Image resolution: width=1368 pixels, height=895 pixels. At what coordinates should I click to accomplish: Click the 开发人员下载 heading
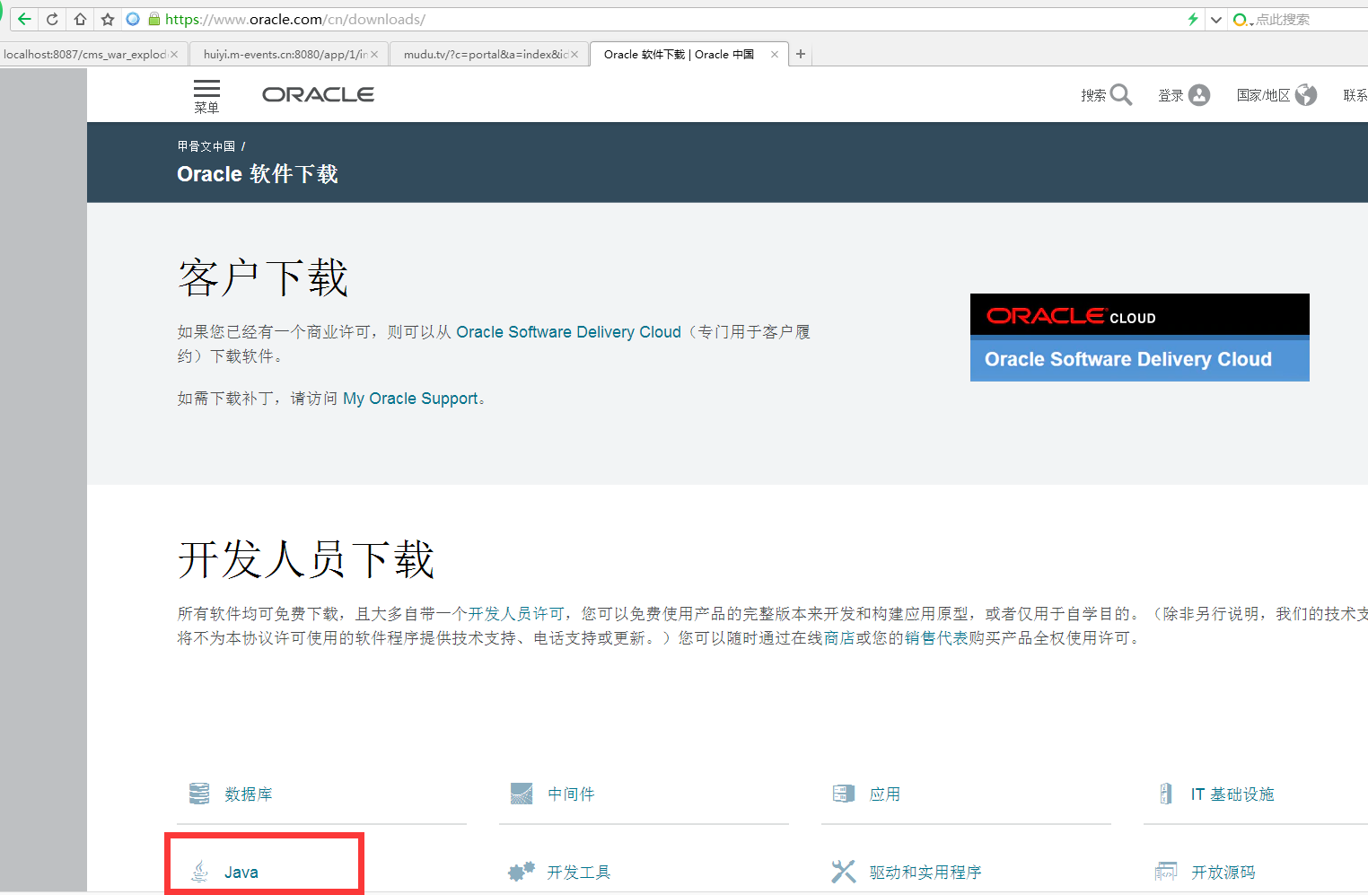[x=306, y=559]
